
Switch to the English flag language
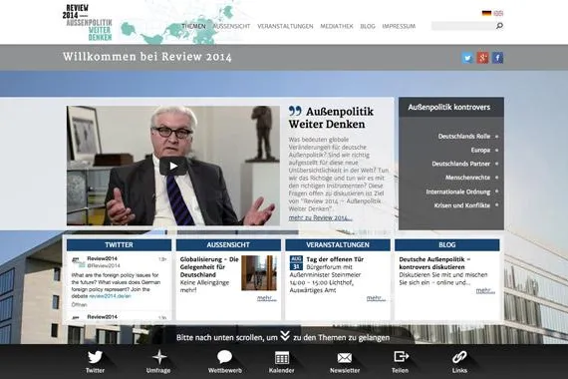coord(498,13)
